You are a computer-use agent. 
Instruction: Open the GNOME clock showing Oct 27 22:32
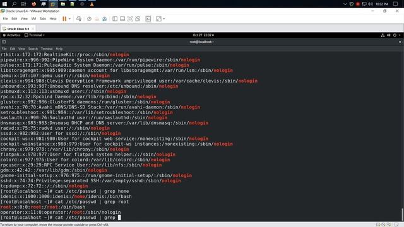point(203,35)
